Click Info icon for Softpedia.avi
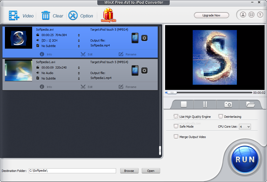 42,54
